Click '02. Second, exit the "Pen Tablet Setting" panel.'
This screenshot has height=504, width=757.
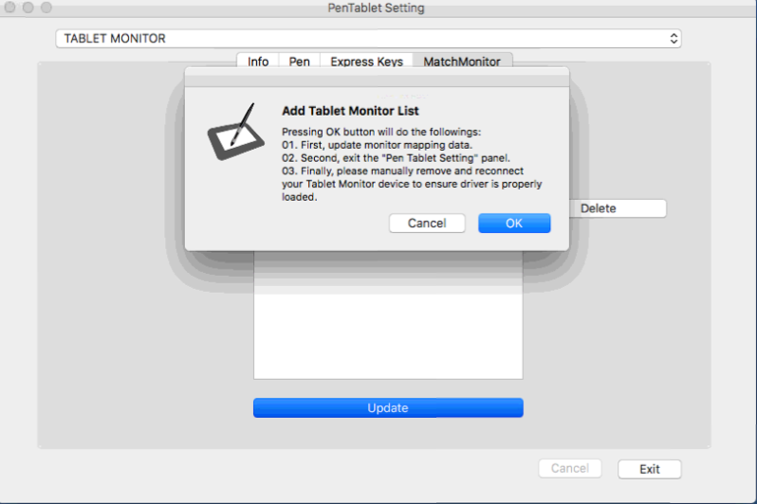coord(396,158)
